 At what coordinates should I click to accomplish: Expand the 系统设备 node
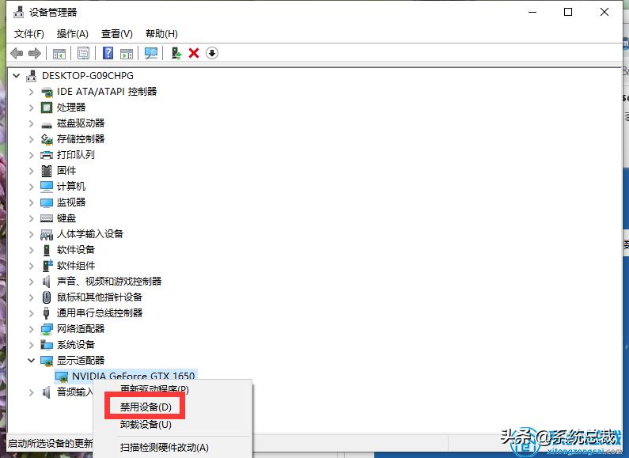tap(32, 345)
